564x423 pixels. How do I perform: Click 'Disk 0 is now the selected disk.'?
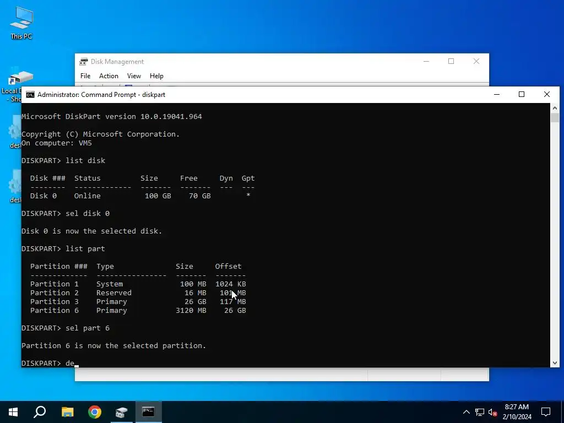pos(92,231)
